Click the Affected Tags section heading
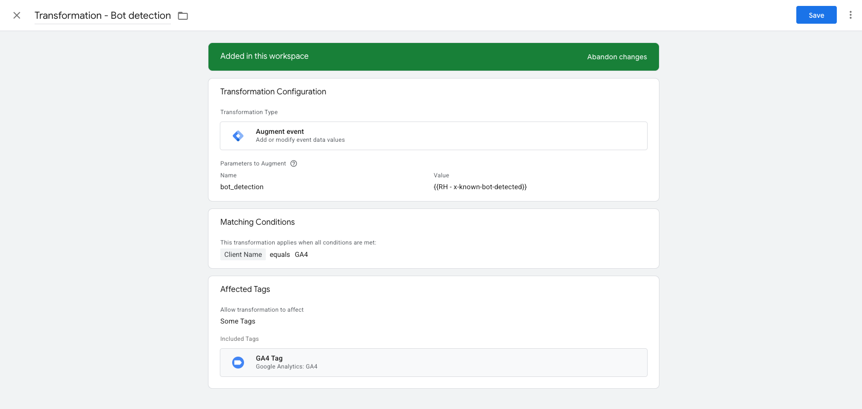The image size is (862, 409). tap(245, 289)
